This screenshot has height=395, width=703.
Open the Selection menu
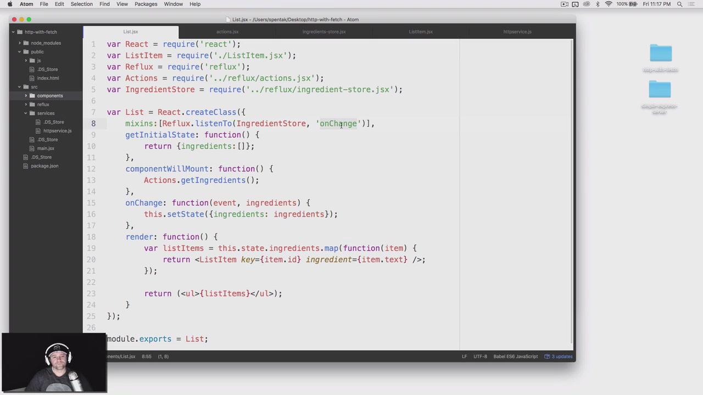(81, 4)
